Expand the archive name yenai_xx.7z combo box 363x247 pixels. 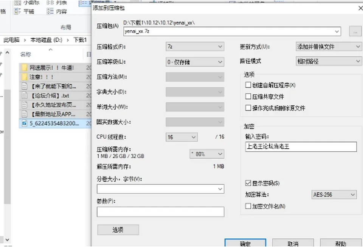click(337, 31)
